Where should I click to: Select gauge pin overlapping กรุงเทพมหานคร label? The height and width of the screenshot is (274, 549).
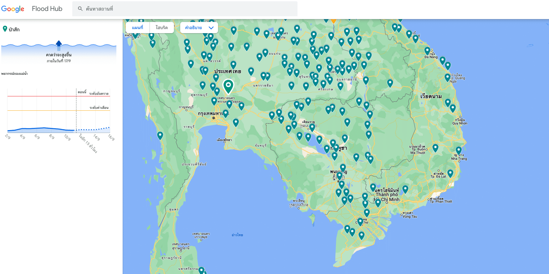[226, 113]
